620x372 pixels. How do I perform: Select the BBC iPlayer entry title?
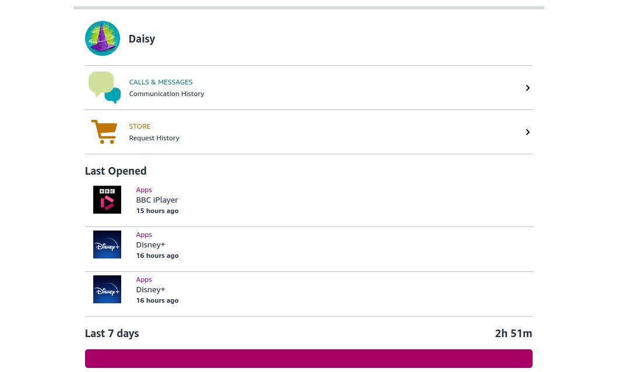(x=157, y=200)
